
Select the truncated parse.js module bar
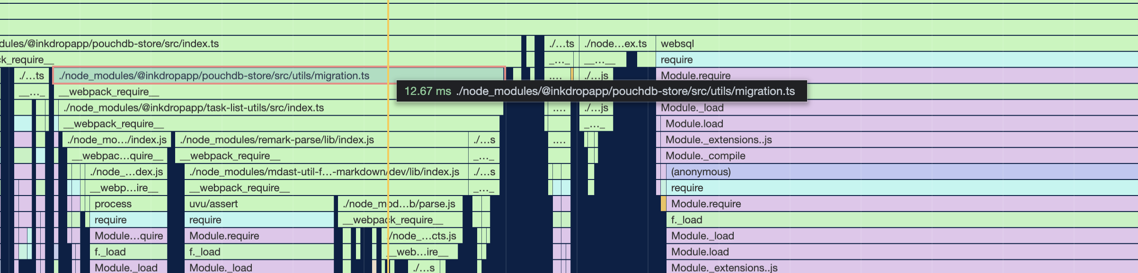coord(400,204)
